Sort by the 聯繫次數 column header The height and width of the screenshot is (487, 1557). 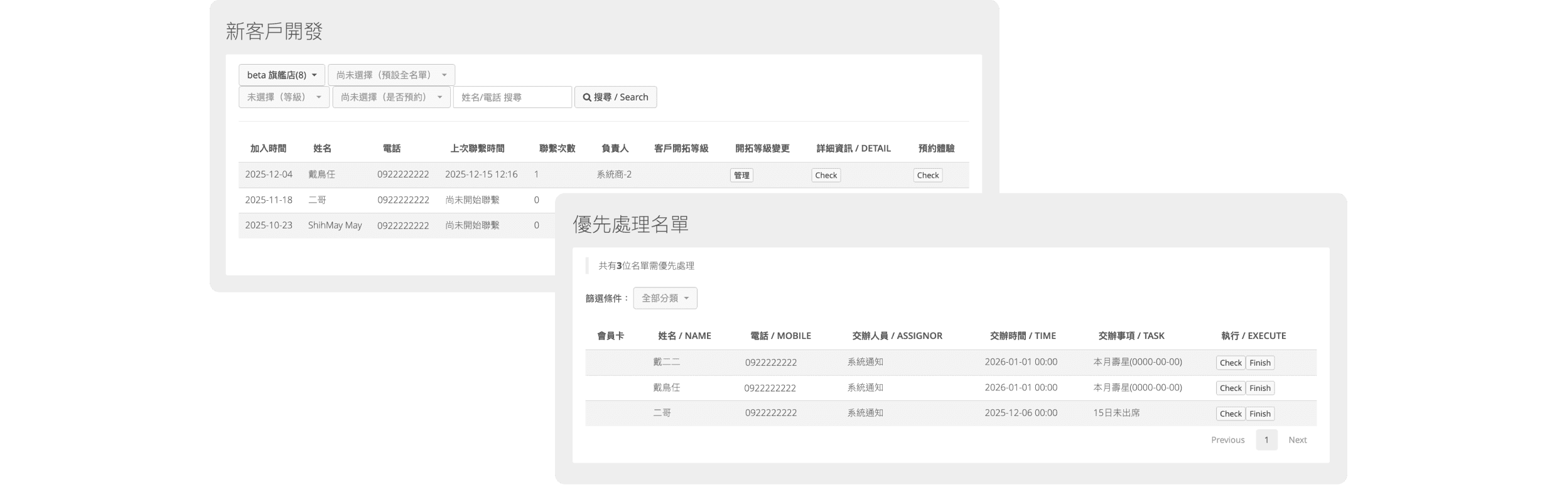(x=557, y=149)
